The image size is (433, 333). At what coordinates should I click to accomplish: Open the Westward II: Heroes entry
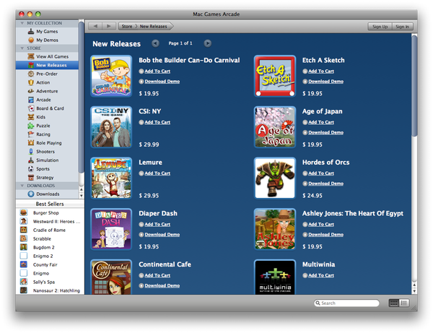click(x=50, y=221)
